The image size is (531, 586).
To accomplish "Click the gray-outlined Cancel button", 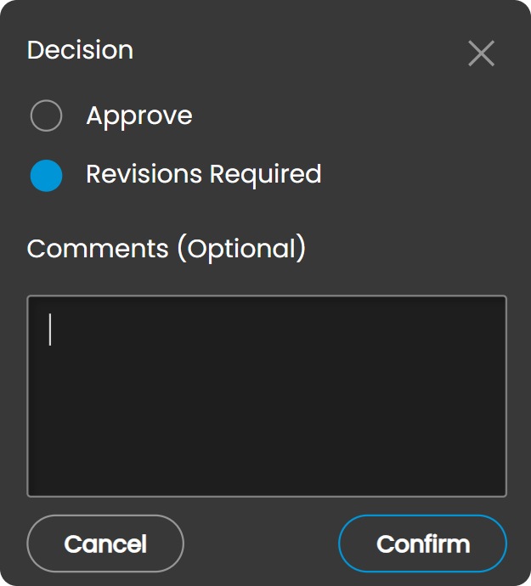I will (105, 544).
